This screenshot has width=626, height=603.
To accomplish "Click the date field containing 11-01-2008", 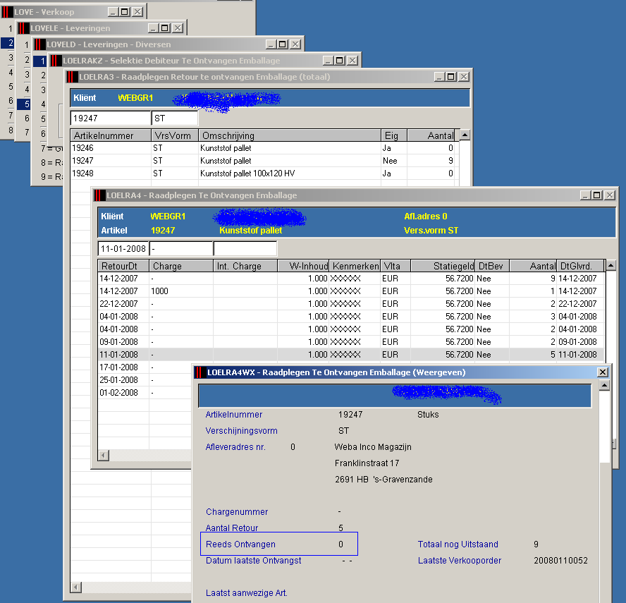I will [123, 249].
